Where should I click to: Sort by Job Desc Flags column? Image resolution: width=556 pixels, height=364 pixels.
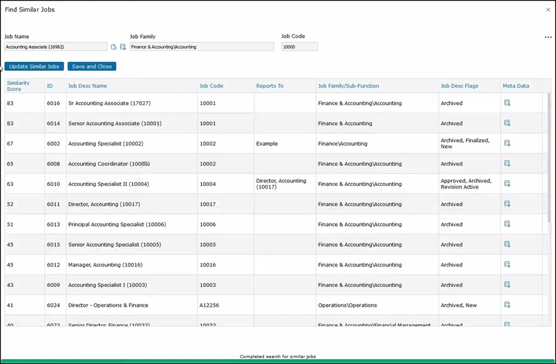[459, 86]
